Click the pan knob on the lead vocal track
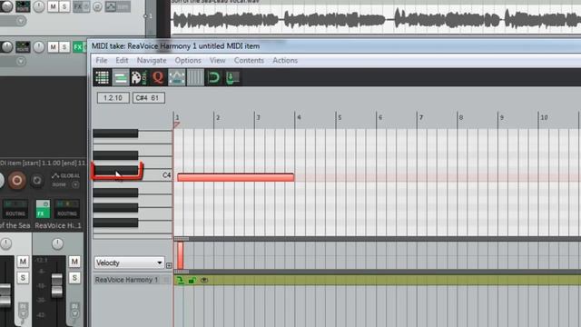The image size is (581, 327). click(38, 6)
